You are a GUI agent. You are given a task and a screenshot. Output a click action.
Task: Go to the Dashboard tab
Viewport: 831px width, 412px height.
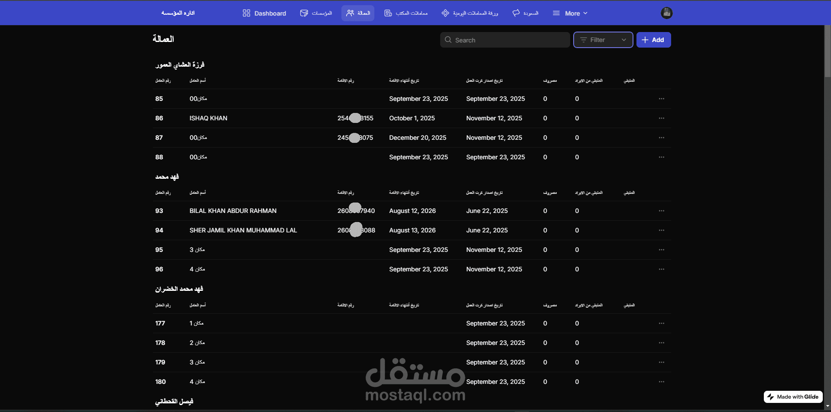[x=264, y=13]
